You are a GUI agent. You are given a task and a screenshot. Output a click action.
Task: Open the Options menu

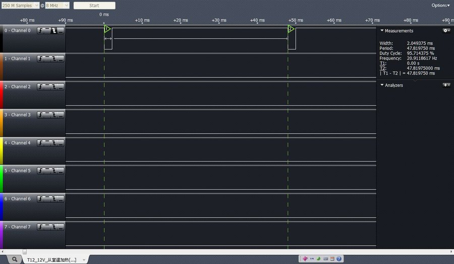point(440,6)
